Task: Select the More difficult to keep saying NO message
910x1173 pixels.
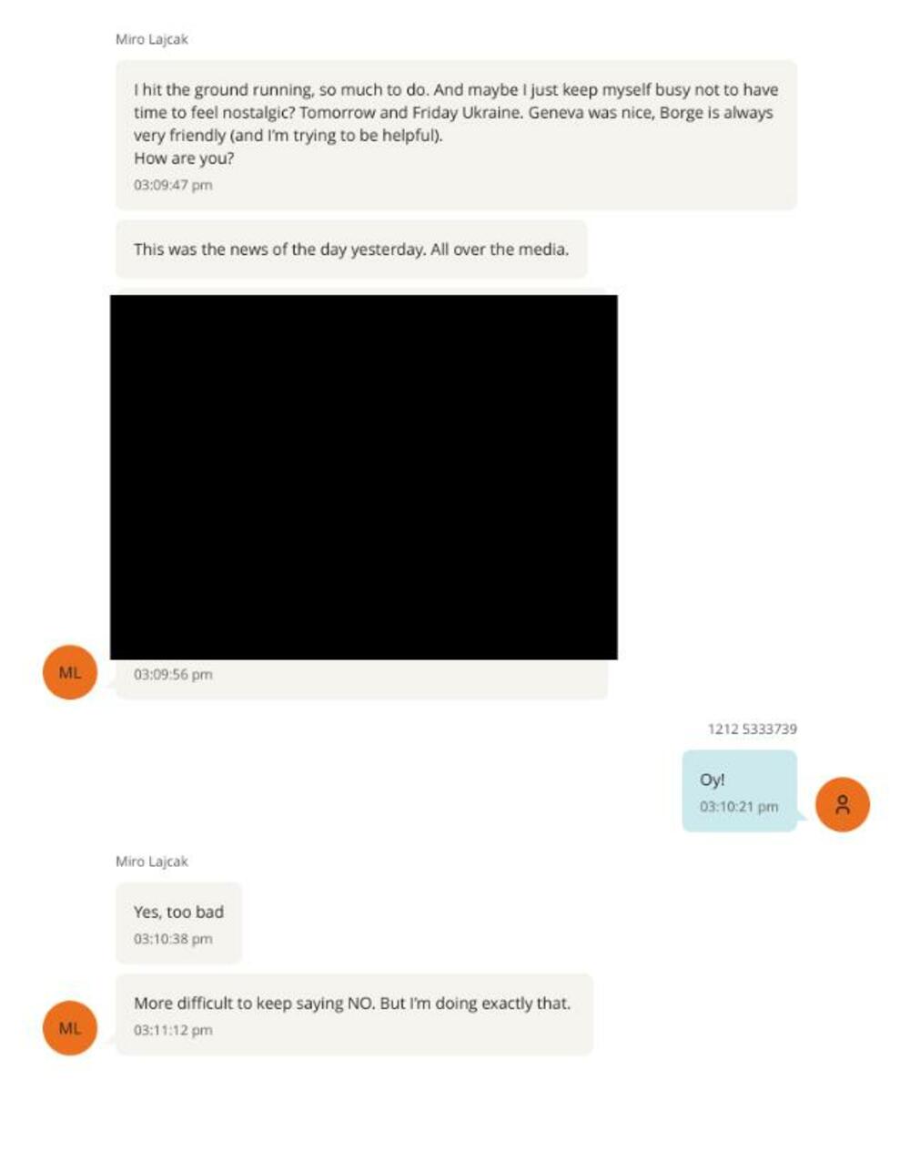Action: [x=354, y=1014]
